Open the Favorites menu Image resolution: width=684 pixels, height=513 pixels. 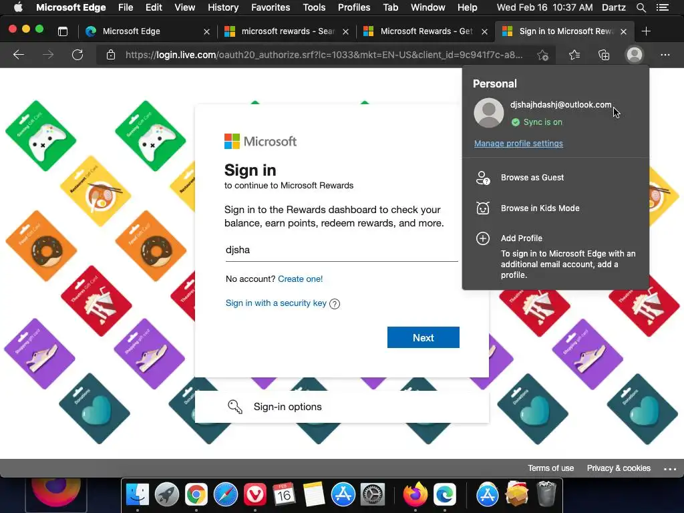(x=271, y=7)
